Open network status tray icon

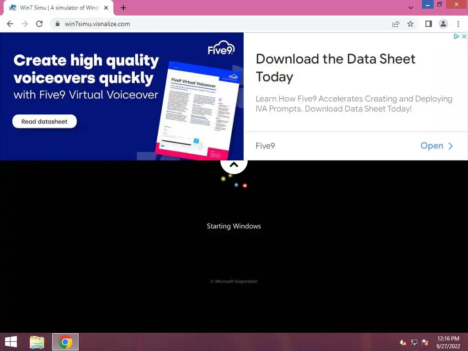[414, 342]
